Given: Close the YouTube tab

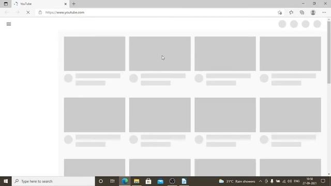Looking at the screenshot, I should click(66, 4).
